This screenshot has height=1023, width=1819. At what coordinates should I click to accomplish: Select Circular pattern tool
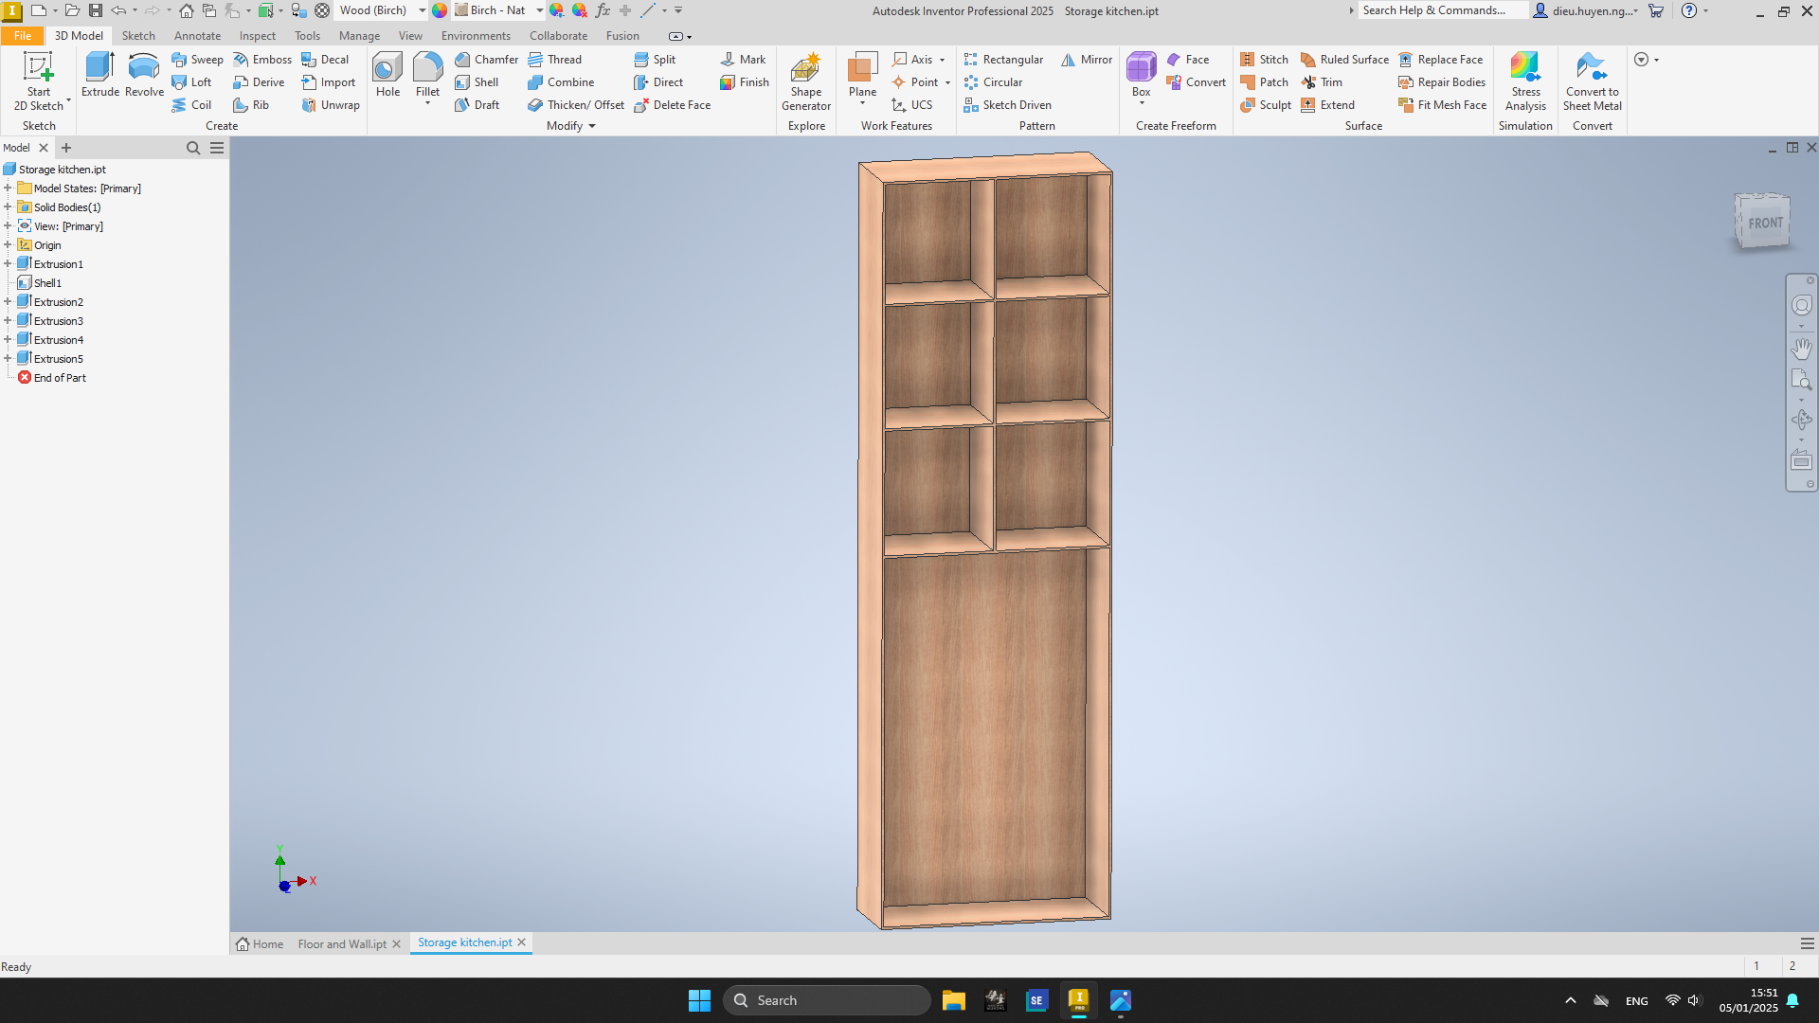(x=993, y=81)
